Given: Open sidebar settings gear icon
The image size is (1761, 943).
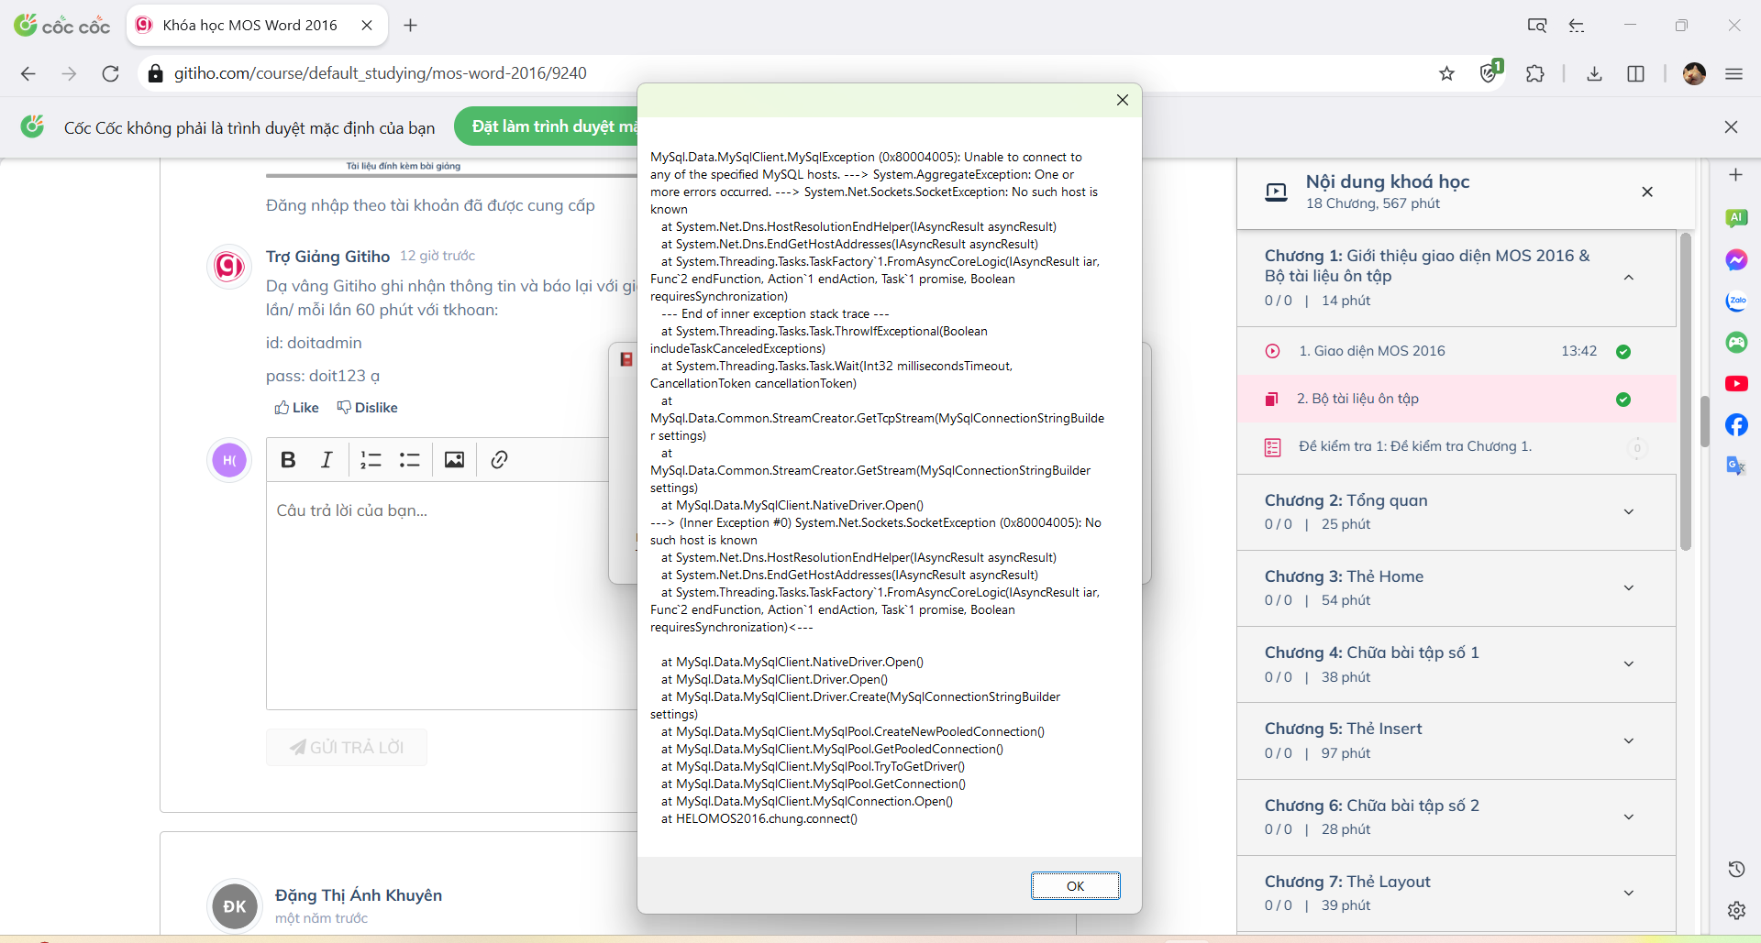Looking at the screenshot, I should pyautogui.click(x=1736, y=910).
